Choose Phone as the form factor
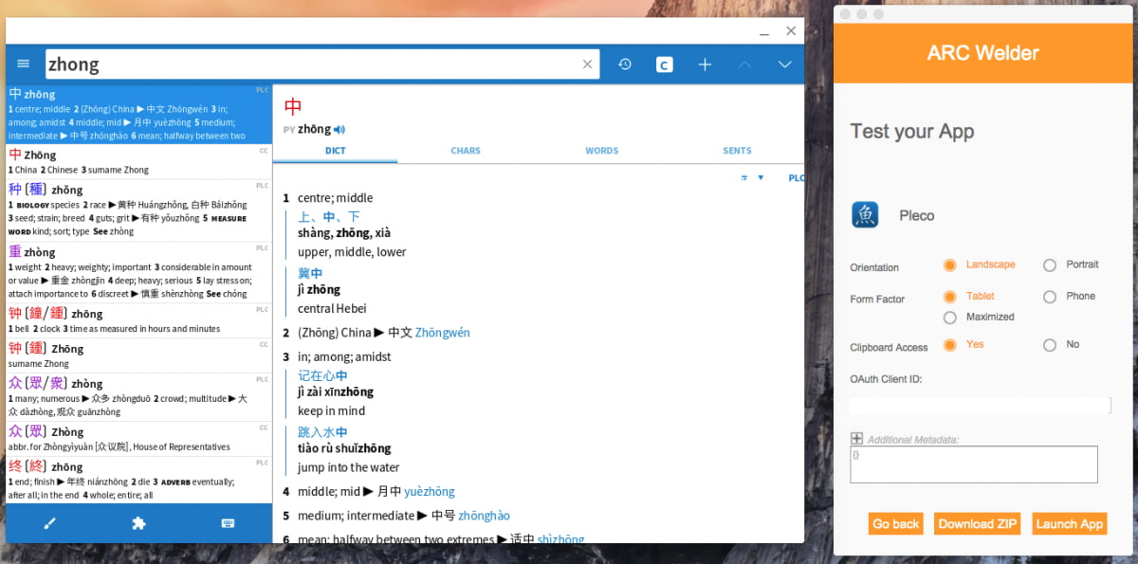Viewport: 1138px width, 564px height. tap(1050, 295)
